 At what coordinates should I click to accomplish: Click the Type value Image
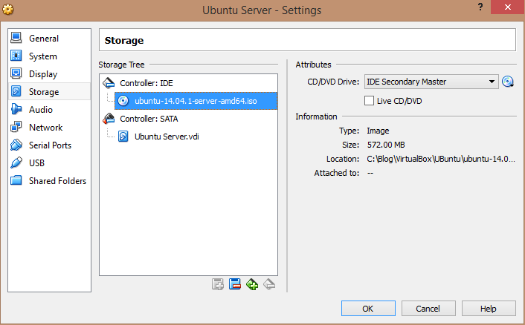coord(378,131)
